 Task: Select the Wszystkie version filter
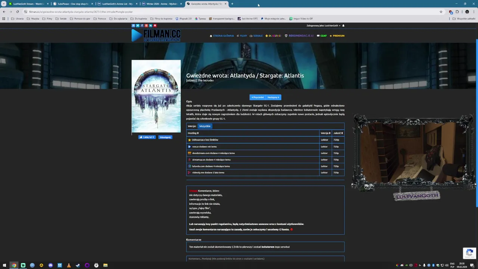tap(205, 126)
